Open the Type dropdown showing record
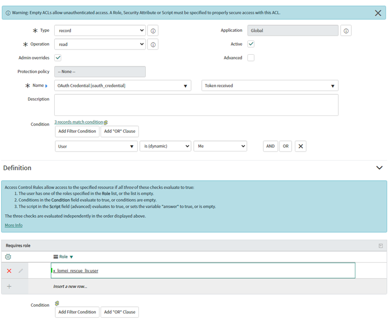 [100, 30]
